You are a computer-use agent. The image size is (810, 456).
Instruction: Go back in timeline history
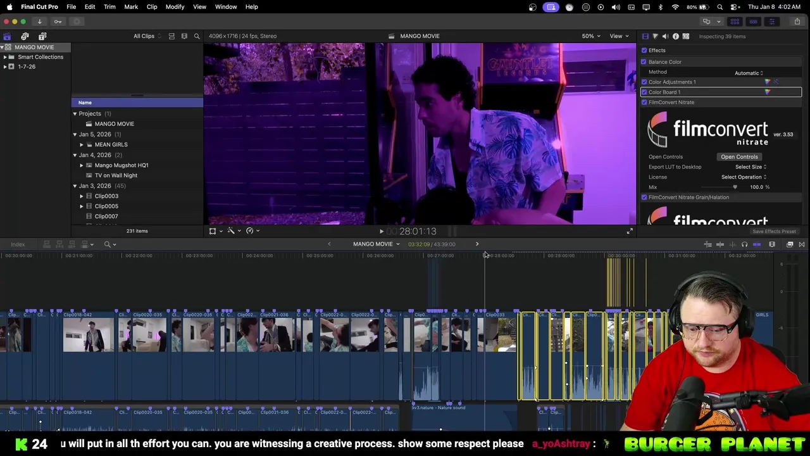(x=329, y=244)
